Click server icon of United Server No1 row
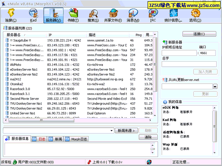This screenshot has height=166, width=222. pyautogui.click(x=7, y=113)
